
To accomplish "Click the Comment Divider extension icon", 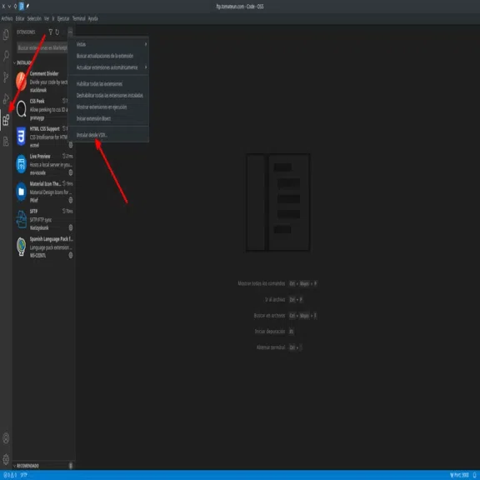I will click(21, 81).
